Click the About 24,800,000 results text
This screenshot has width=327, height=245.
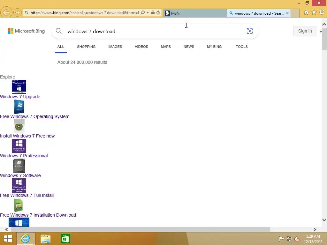(x=82, y=62)
